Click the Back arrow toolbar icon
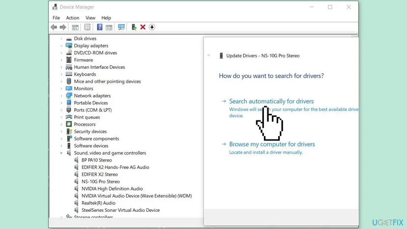 pyautogui.click(x=54, y=27)
